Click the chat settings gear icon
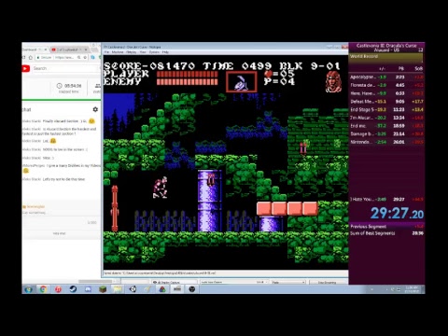Screen dimensions: 448x336 pyautogui.click(x=95, y=109)
